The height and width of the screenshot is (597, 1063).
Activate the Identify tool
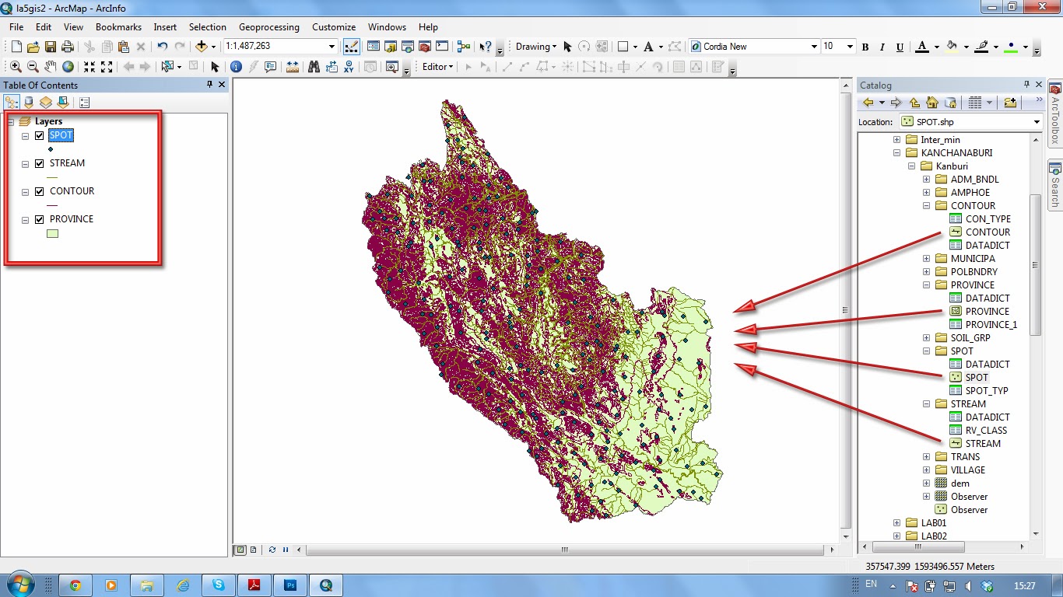[x=236, y=66]
